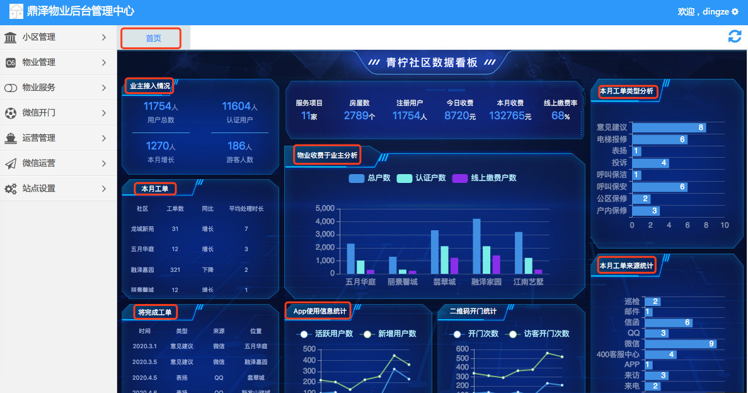The width and height of the screenshot is (748, 393).
Task: Toggle the 认证户数 legend series
Action: click(421, 178)
